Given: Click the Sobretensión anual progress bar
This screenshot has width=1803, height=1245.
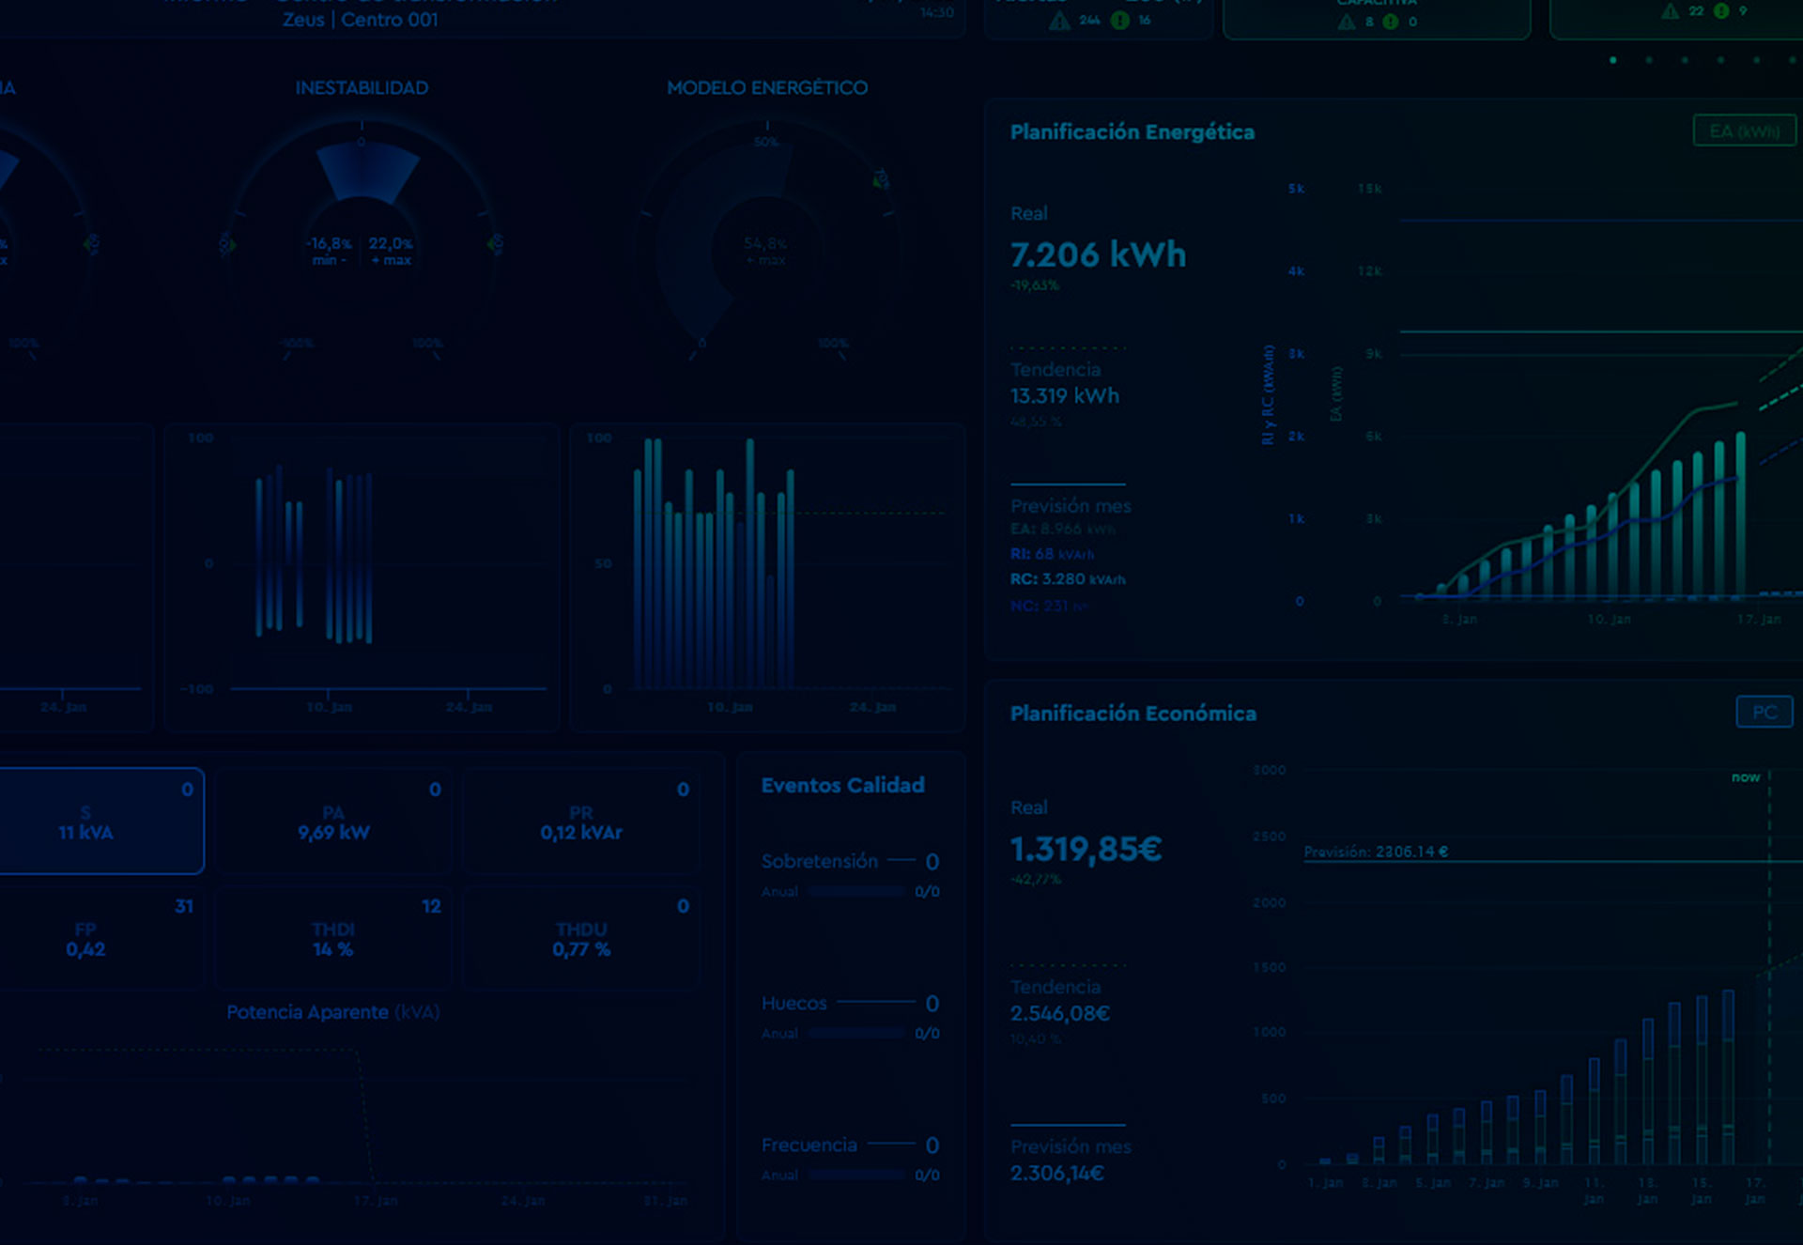Looking at the screenshot, I should point(856,892).
